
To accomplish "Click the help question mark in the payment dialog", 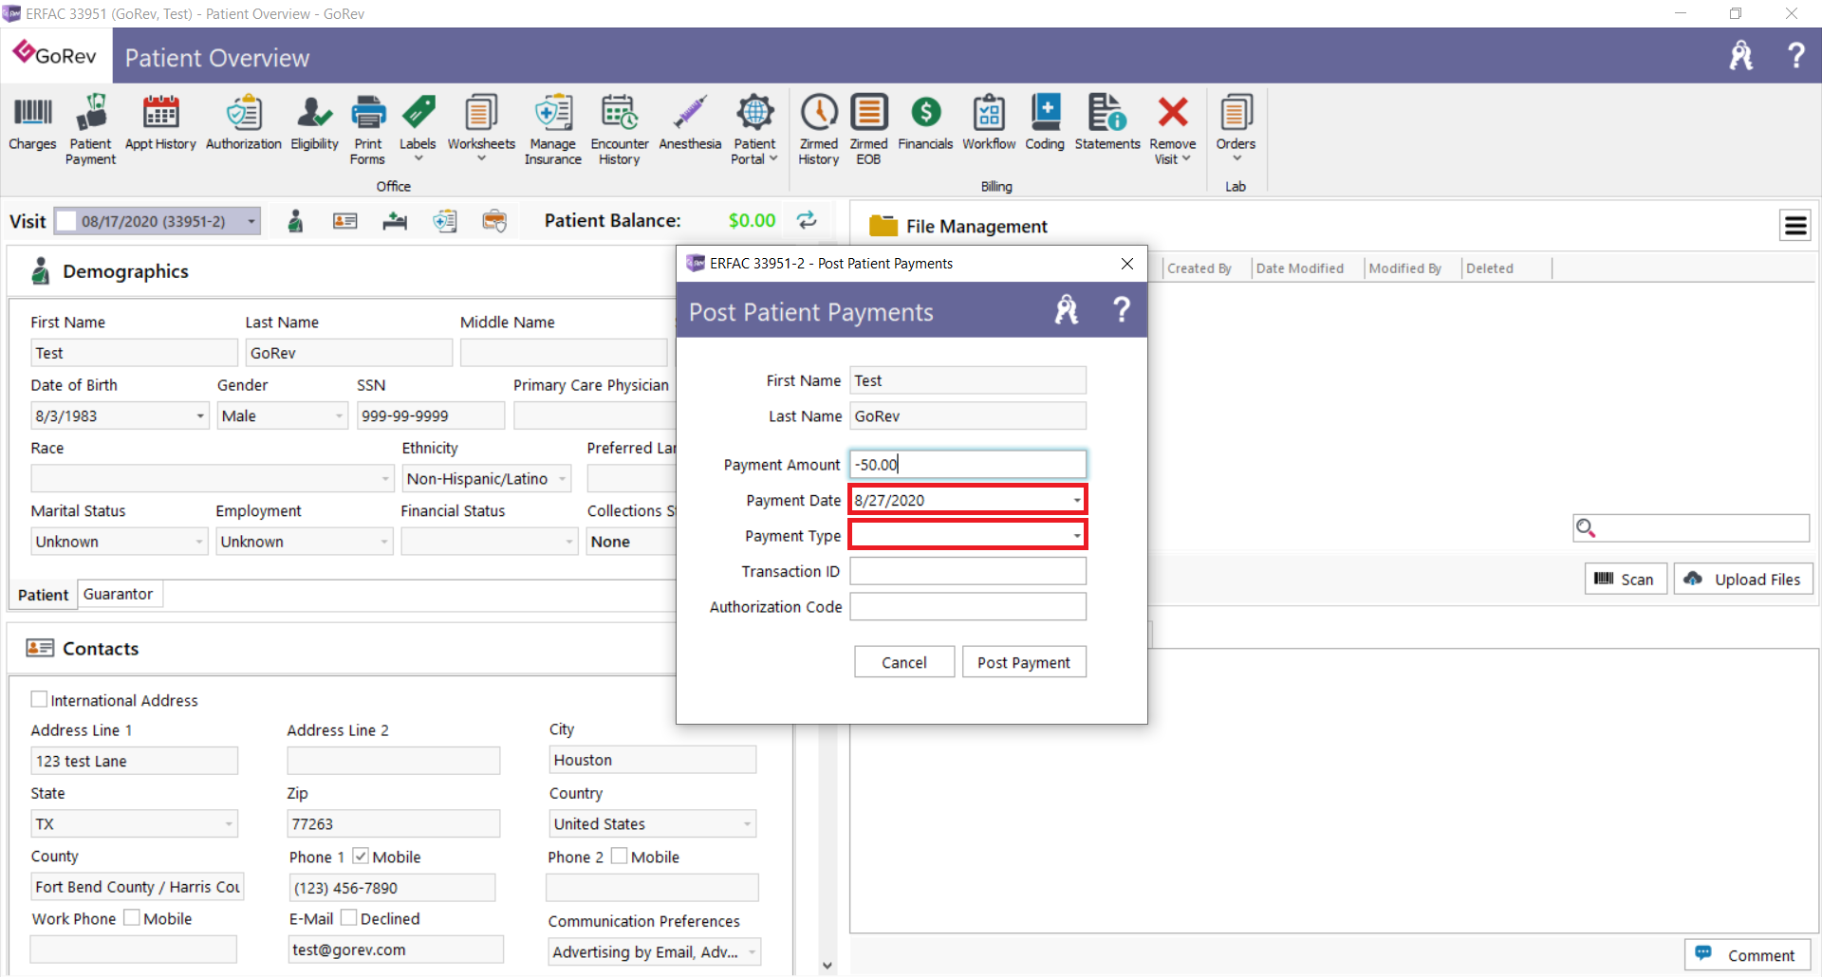I will pos(1121,309).
